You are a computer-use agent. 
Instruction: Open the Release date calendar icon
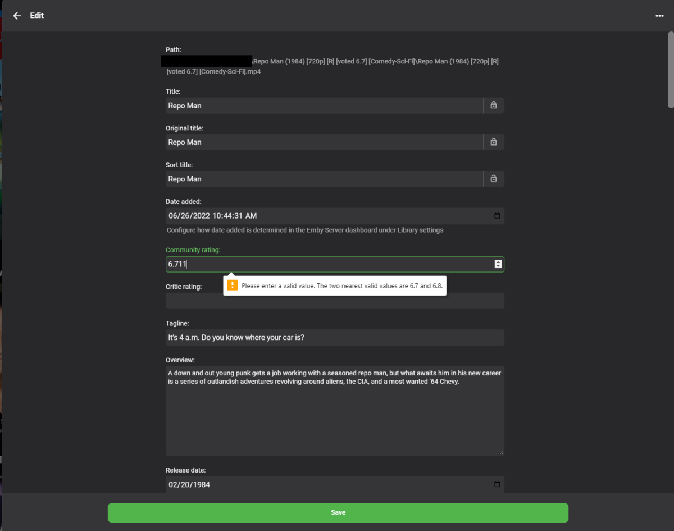click(496, 484)
